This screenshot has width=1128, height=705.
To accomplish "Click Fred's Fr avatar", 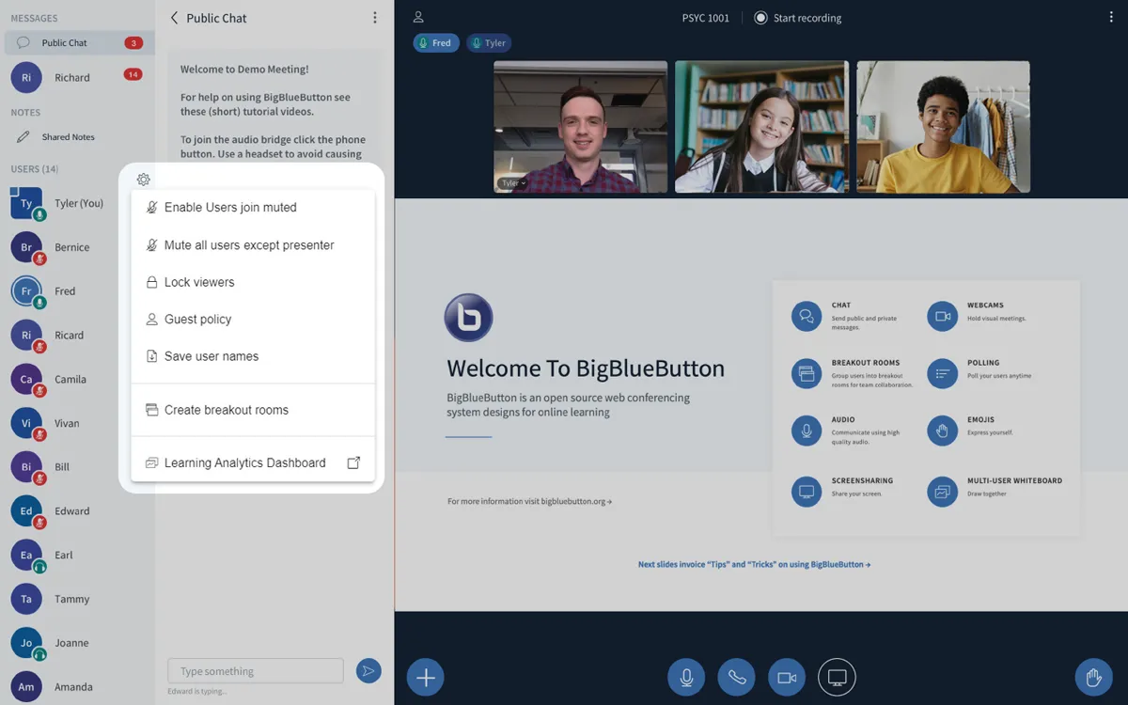I will coord(26,291).
